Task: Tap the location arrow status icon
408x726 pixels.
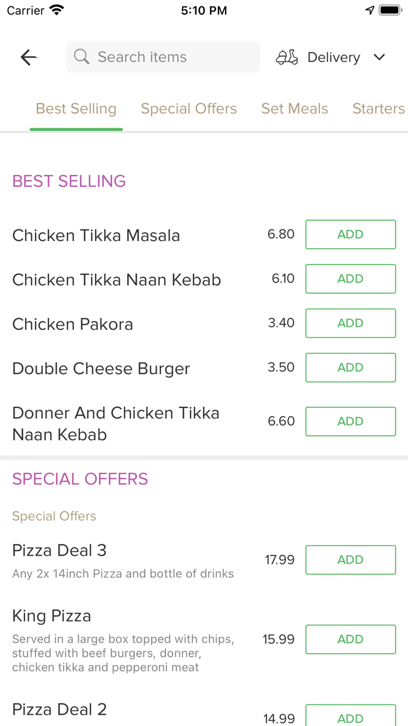Action: pyautogui.click(x=370, y=11)
